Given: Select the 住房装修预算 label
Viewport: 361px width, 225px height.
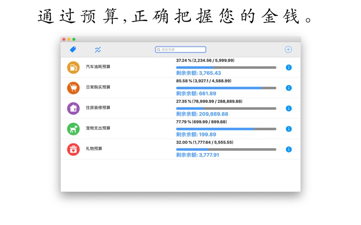Looking at the screenshot, I should [98, 108].
